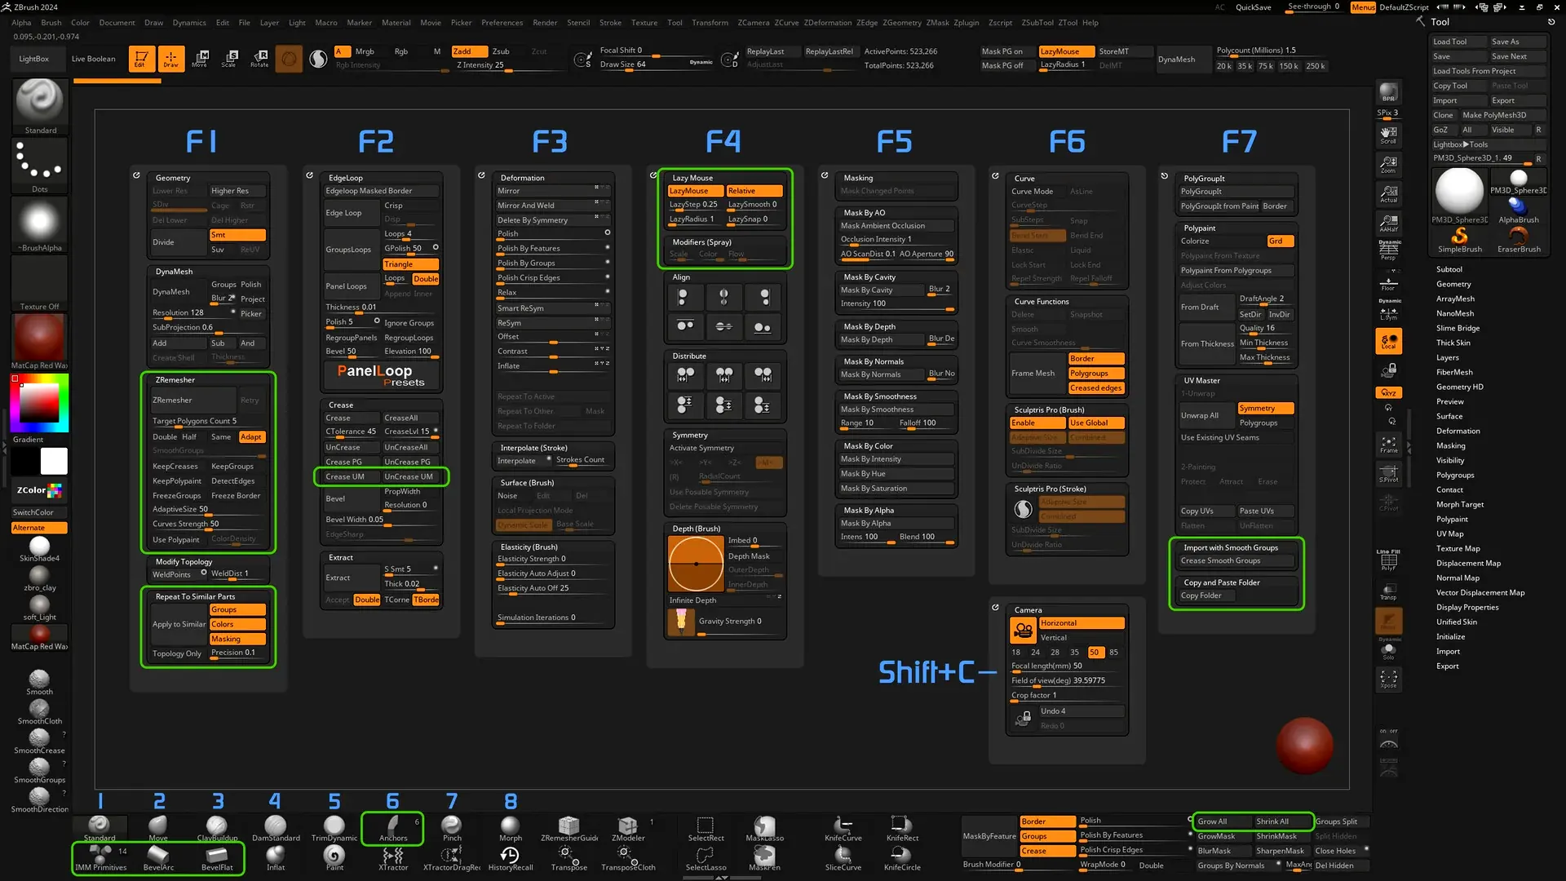Click the MatCap Red Wax material thumbnail
1566x881 pixels.
point(39,337)
